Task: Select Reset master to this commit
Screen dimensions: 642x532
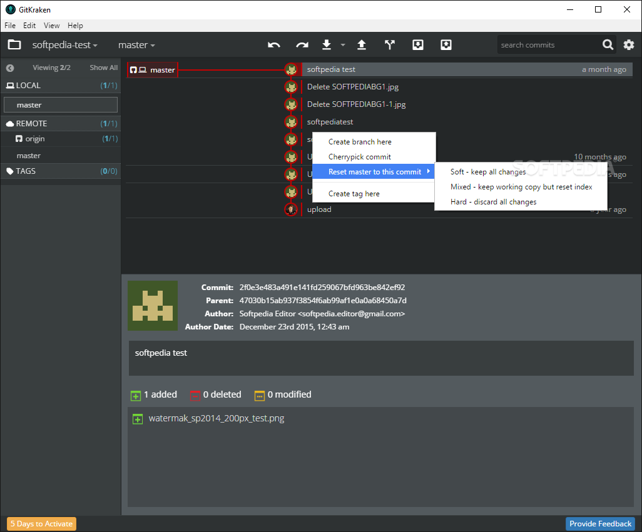Action: click(374, 172)
